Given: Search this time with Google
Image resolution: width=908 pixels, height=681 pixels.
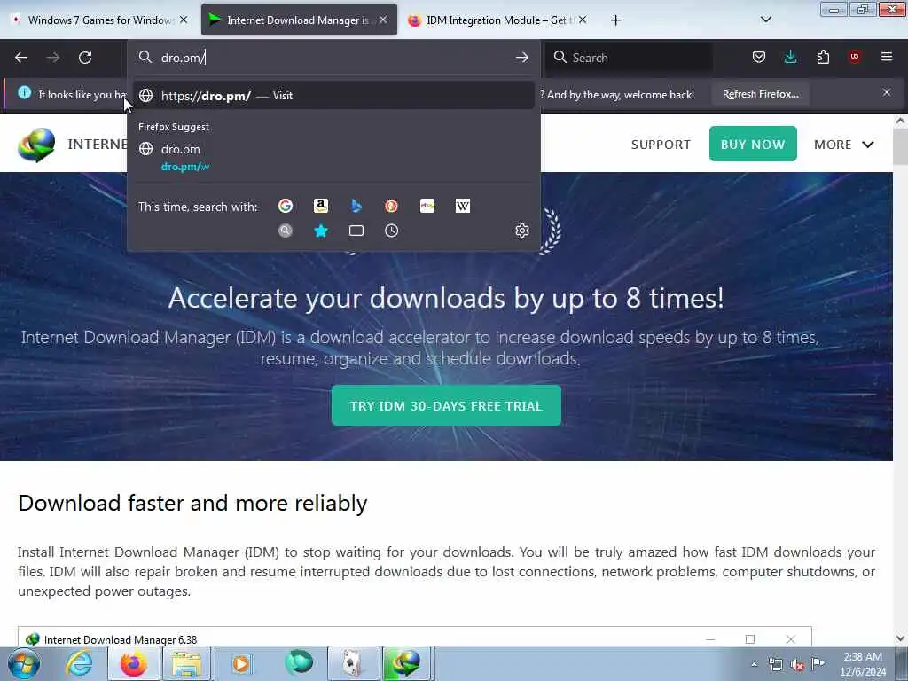Looking at the screenshot, I should (x=286, y=206).
